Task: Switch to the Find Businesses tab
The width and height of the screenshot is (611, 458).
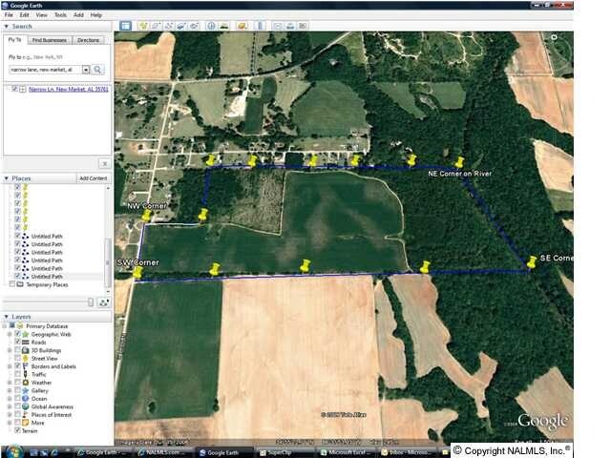Action: (x=49, y=40)
